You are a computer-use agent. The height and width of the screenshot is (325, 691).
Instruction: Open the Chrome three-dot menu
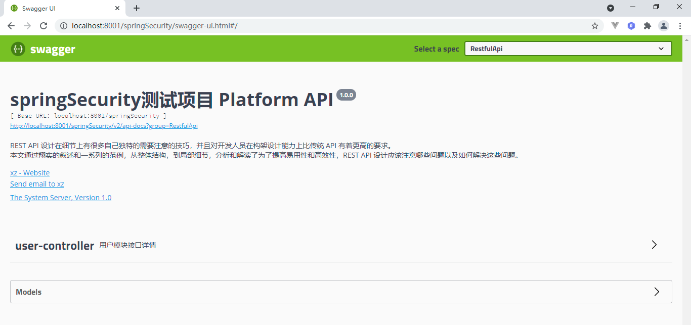point(680,26)
